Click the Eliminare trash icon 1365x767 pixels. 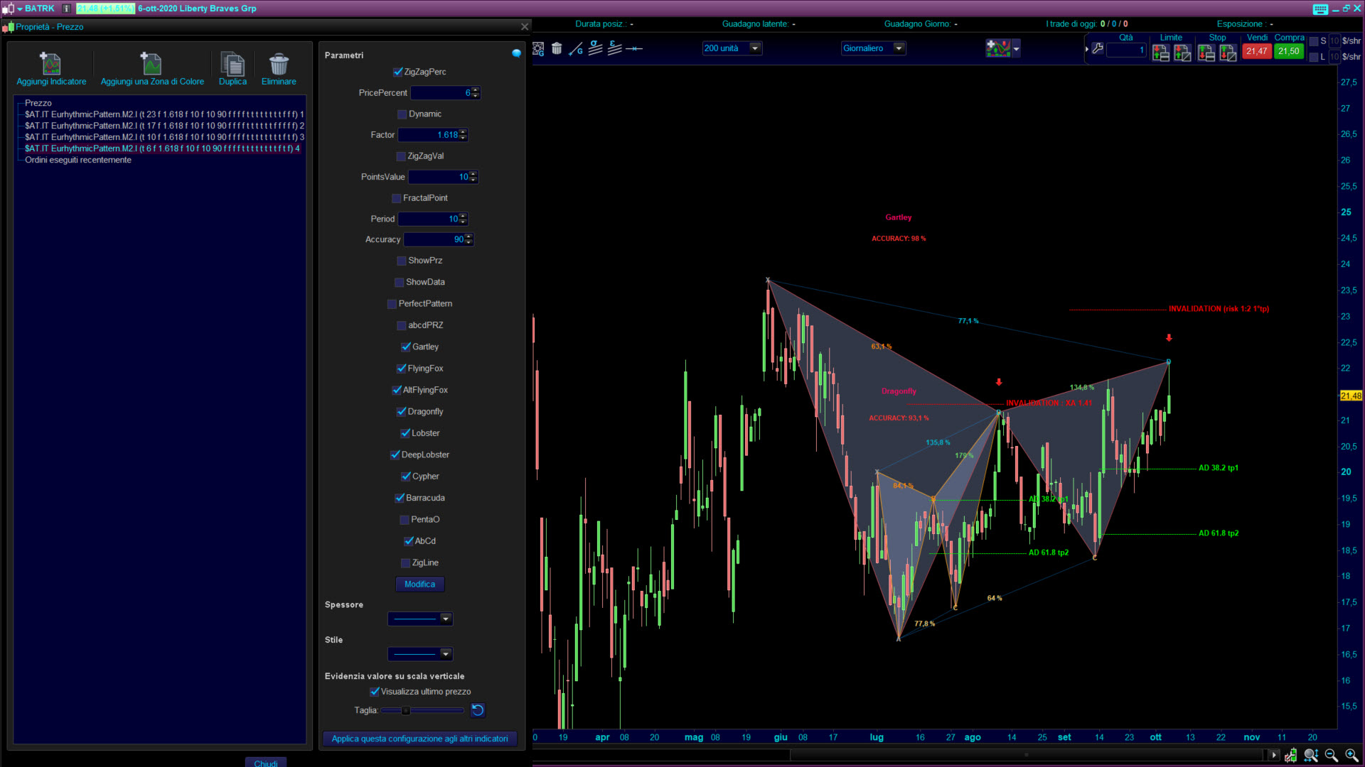coord(279,64)
